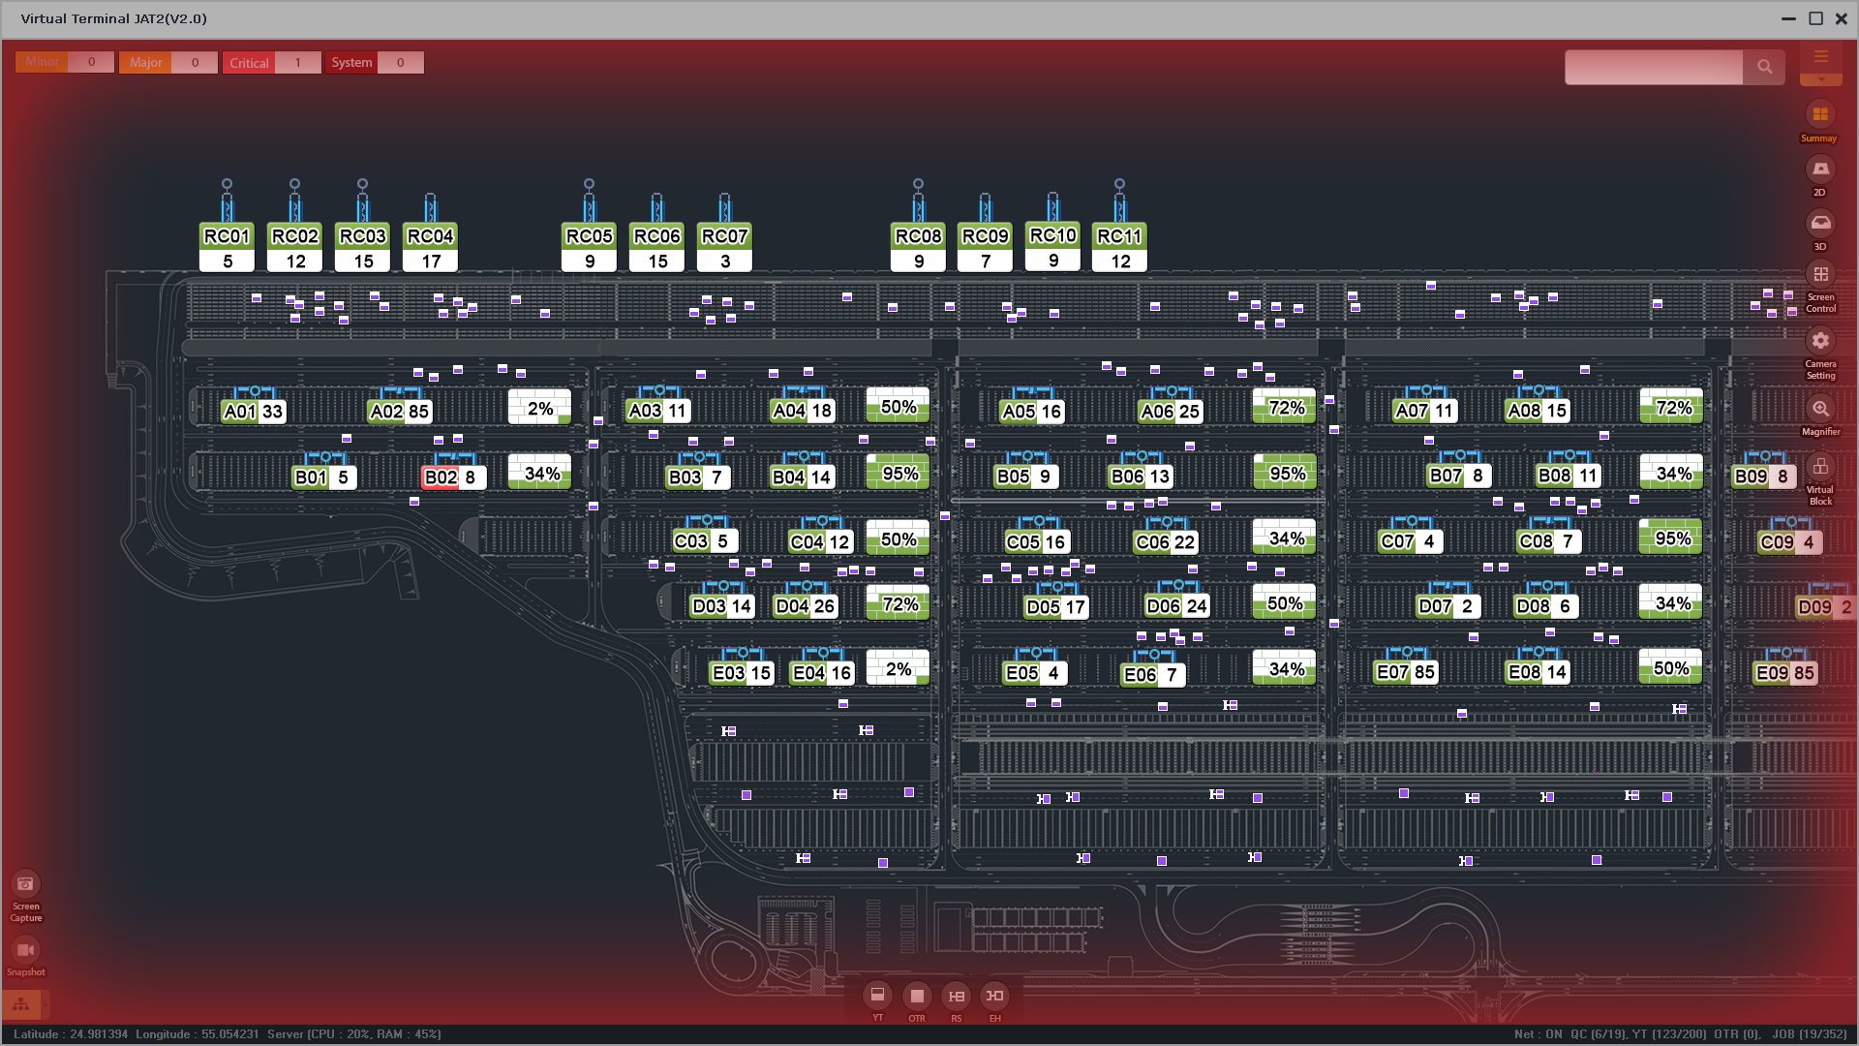Image resolution: width=1859 pixels, height=1046 pixels.
Task: Open the Summary view icon
Action: [1820, 115]
